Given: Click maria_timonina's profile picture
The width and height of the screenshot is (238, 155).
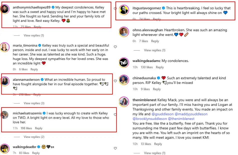Looking at the screenshot, I should (x=5, y=47).
